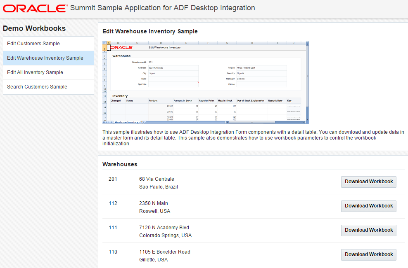Click the 1105 E Boxelder Road address
Screen dimensions: 408x268
pos(165,252)
